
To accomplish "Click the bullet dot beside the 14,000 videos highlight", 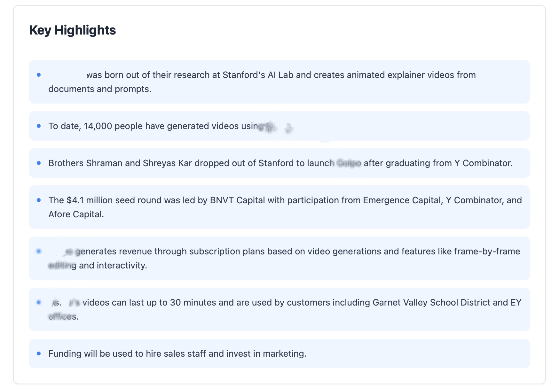I will (x=39, y=126).
